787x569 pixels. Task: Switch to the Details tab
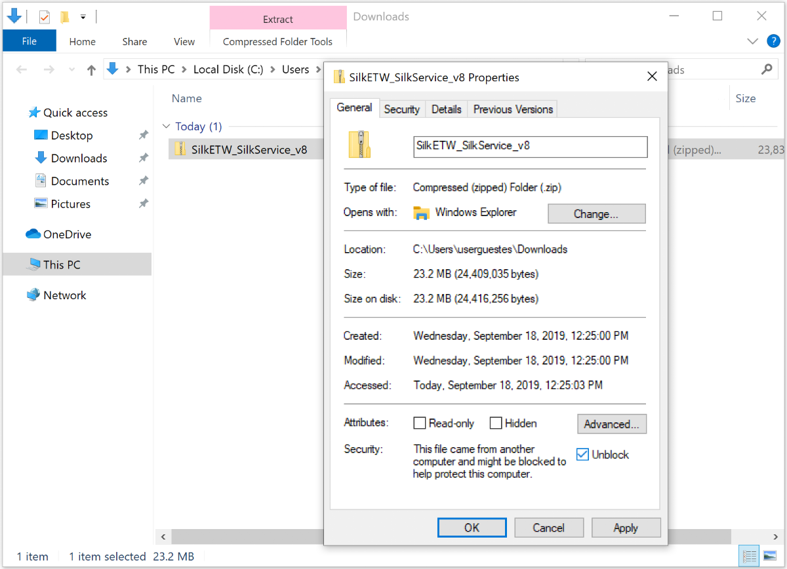pos(447,109)
